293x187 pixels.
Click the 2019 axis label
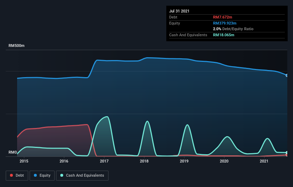(x=184, y=161)
